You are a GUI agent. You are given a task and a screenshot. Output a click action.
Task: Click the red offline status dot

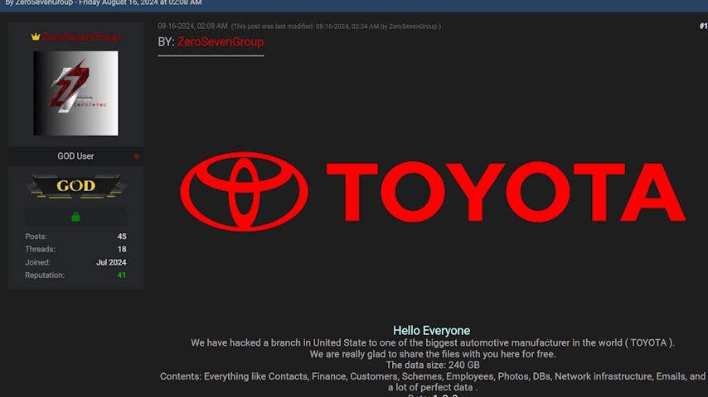(x=137, y=156)
